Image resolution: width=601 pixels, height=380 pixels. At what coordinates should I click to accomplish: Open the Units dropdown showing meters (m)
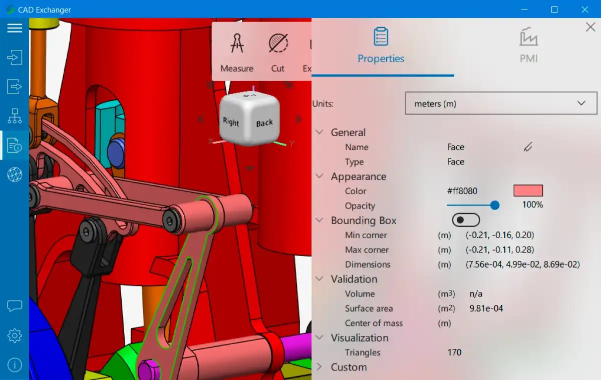[x=501, y=103]
